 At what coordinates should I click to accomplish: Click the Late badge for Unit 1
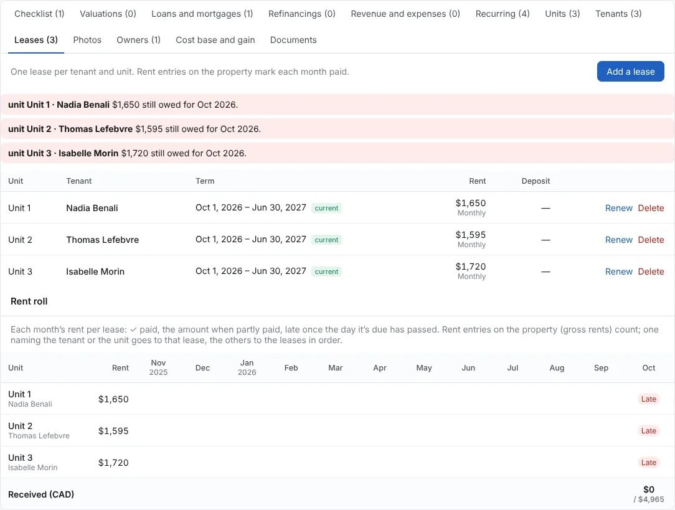pyautogui.click(x=649, y=399)
